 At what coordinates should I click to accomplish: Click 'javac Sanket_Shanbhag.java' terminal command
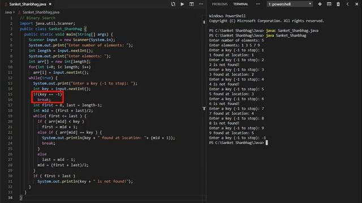coord(292,30)
